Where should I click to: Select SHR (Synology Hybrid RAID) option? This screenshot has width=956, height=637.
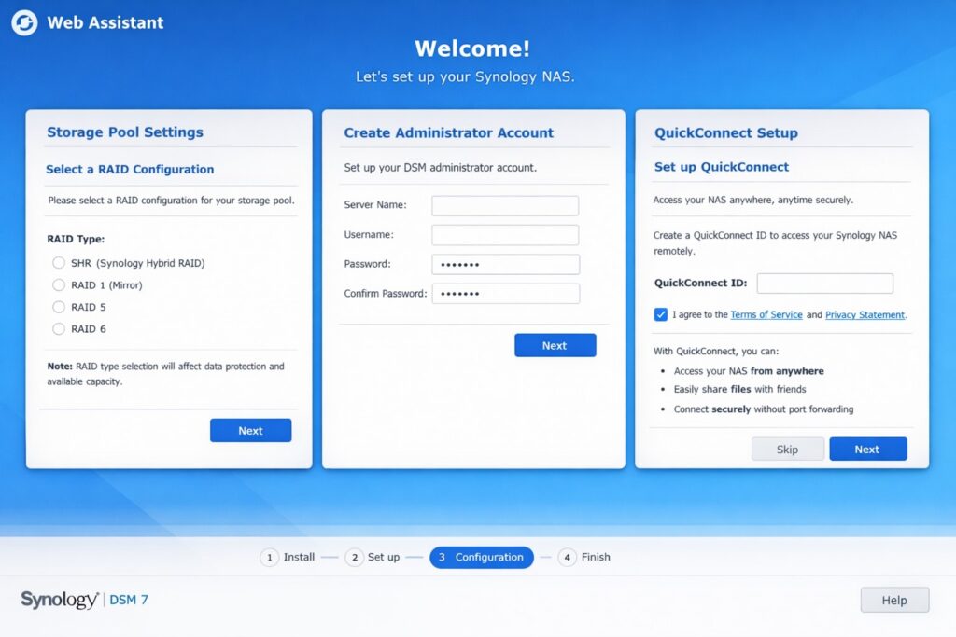[59, 262]
